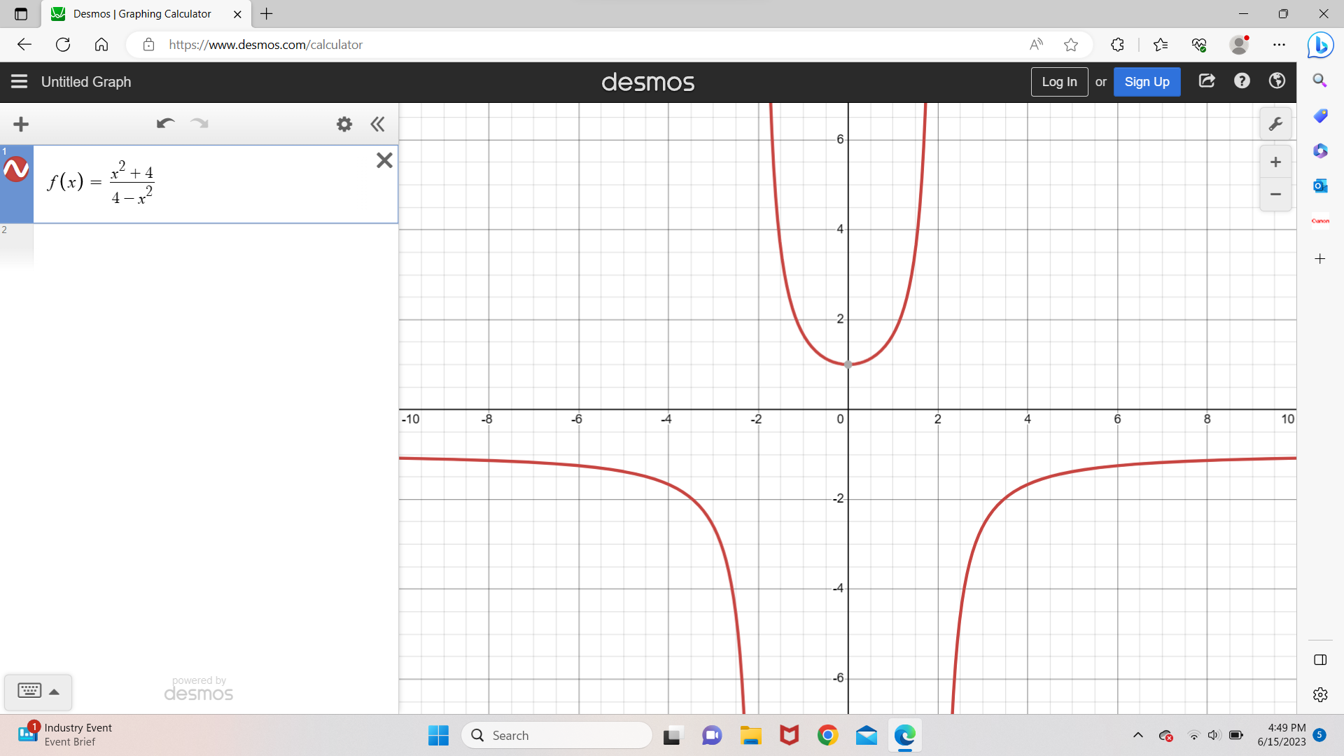Open graph settings with the wrench icon
1344x756 pixels.
pyautogui.click(x=1275, y=123)
